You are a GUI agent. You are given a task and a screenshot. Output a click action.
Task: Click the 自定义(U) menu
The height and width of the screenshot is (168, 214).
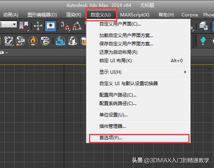(x=101, y=15)
